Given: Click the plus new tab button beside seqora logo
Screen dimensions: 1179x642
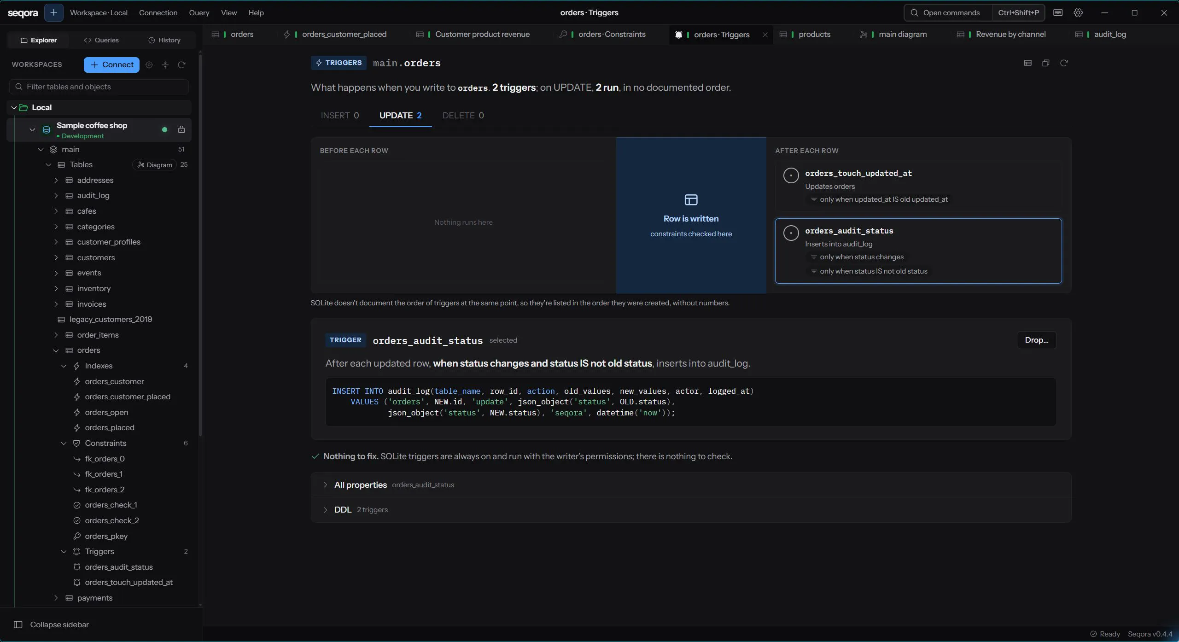Looking at the screenshot, I should point(53,12).
